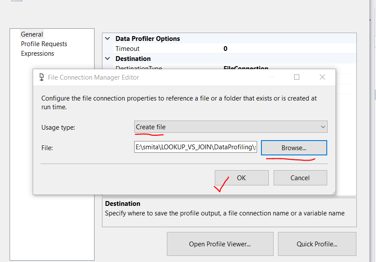Select the General page in sidebar

click(32, 34)
